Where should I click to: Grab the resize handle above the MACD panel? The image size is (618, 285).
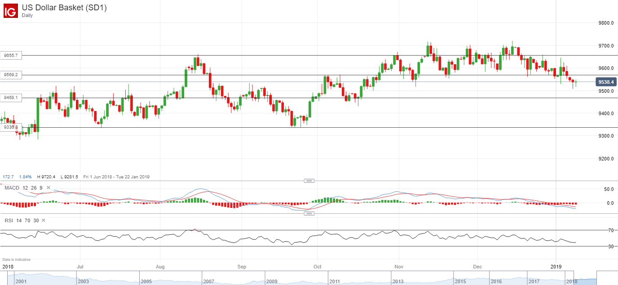309,181
